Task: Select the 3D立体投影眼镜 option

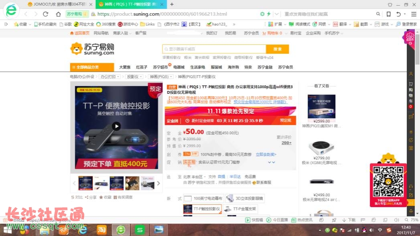Action: point(245,198)
